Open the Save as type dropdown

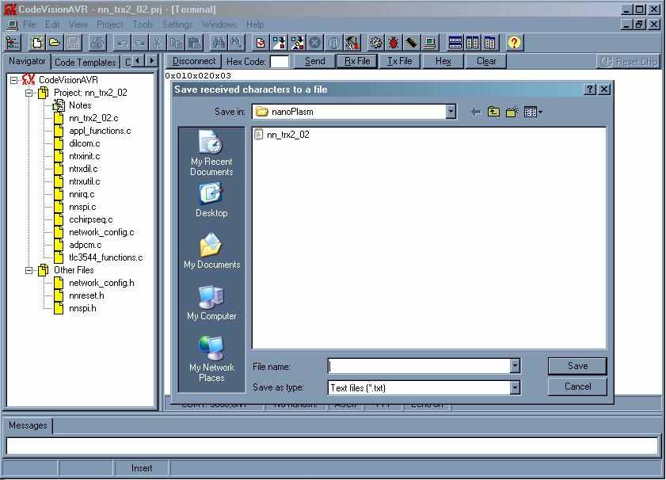[515, 387]
